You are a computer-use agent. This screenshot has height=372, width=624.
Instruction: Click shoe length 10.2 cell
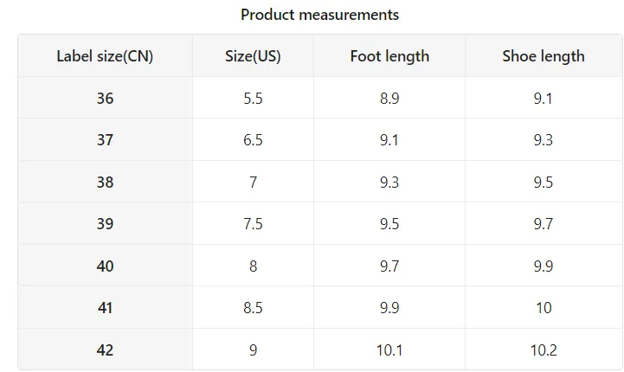tap(544, 350)
